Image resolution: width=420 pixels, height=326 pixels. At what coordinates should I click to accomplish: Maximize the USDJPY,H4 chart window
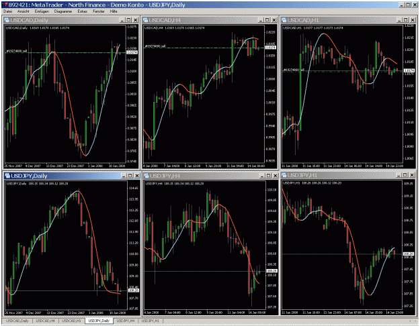(x=268, y=176)
